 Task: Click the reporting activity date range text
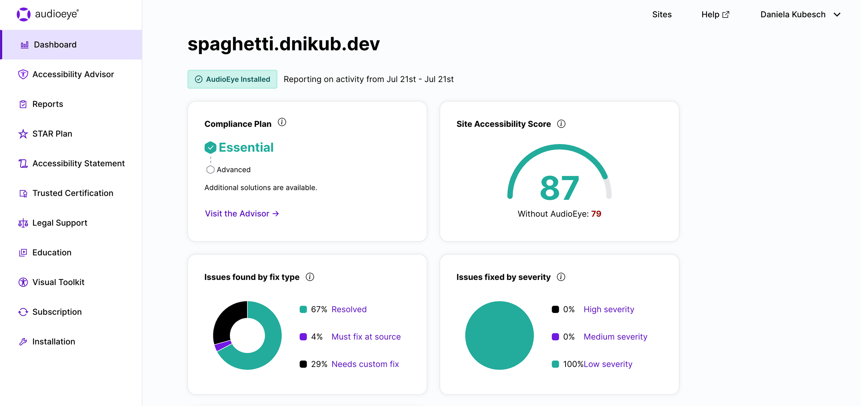click(x=368, y=79)
